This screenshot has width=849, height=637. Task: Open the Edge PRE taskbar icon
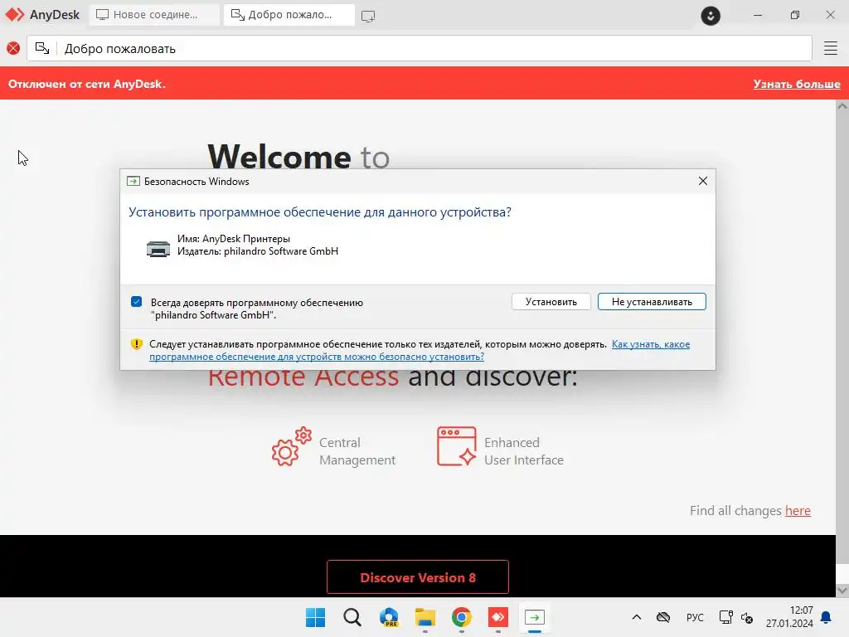(389, 617)
